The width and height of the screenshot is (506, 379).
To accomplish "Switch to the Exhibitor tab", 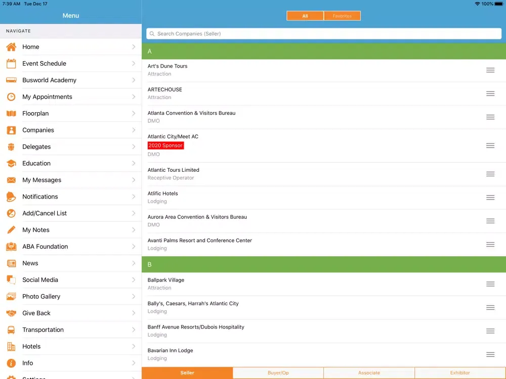I will 460,373.
